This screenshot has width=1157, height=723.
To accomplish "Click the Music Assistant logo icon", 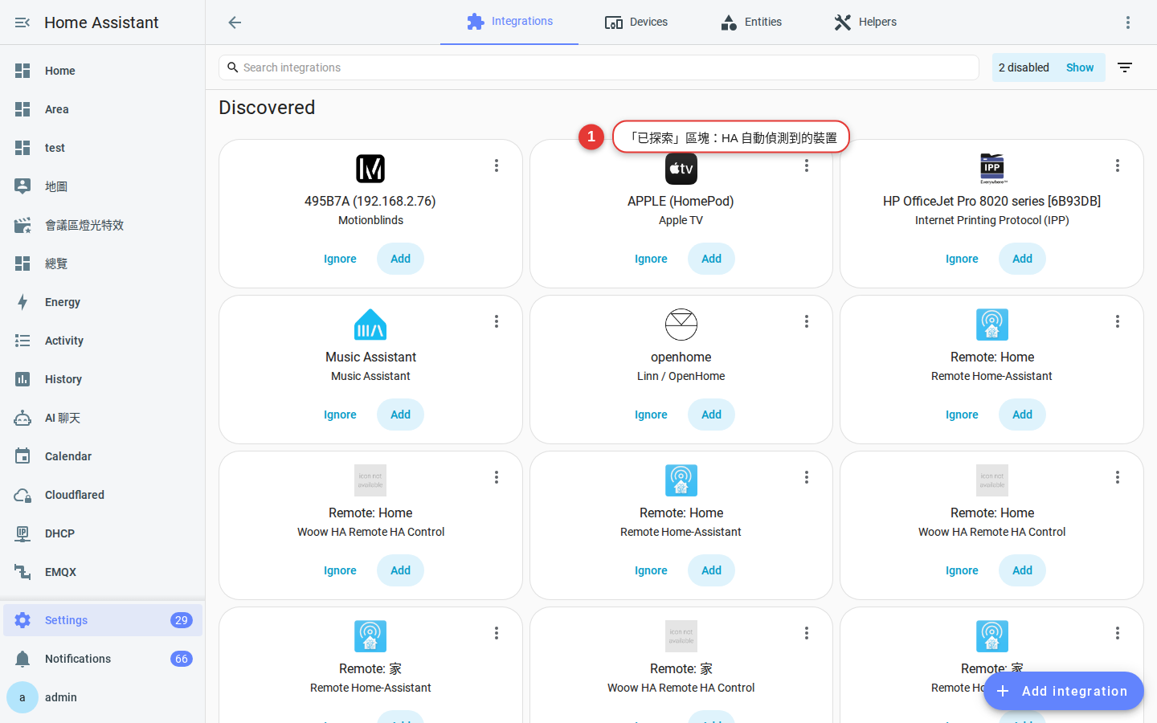I will 370,325.
